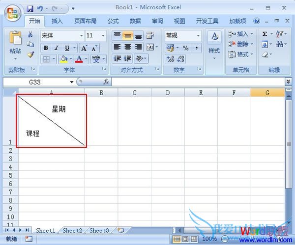295x245 pixels.
Task: Toggle top vertical alignment
Action: (117, 35)
